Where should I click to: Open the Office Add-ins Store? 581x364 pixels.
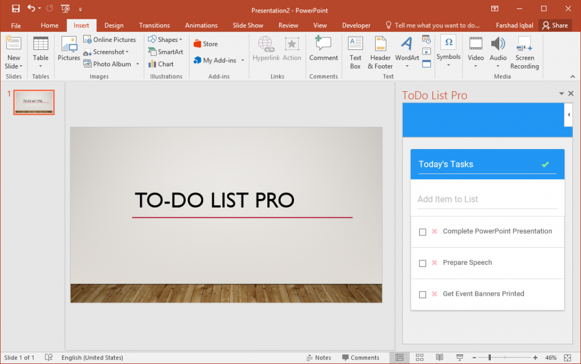coord(205,44)
